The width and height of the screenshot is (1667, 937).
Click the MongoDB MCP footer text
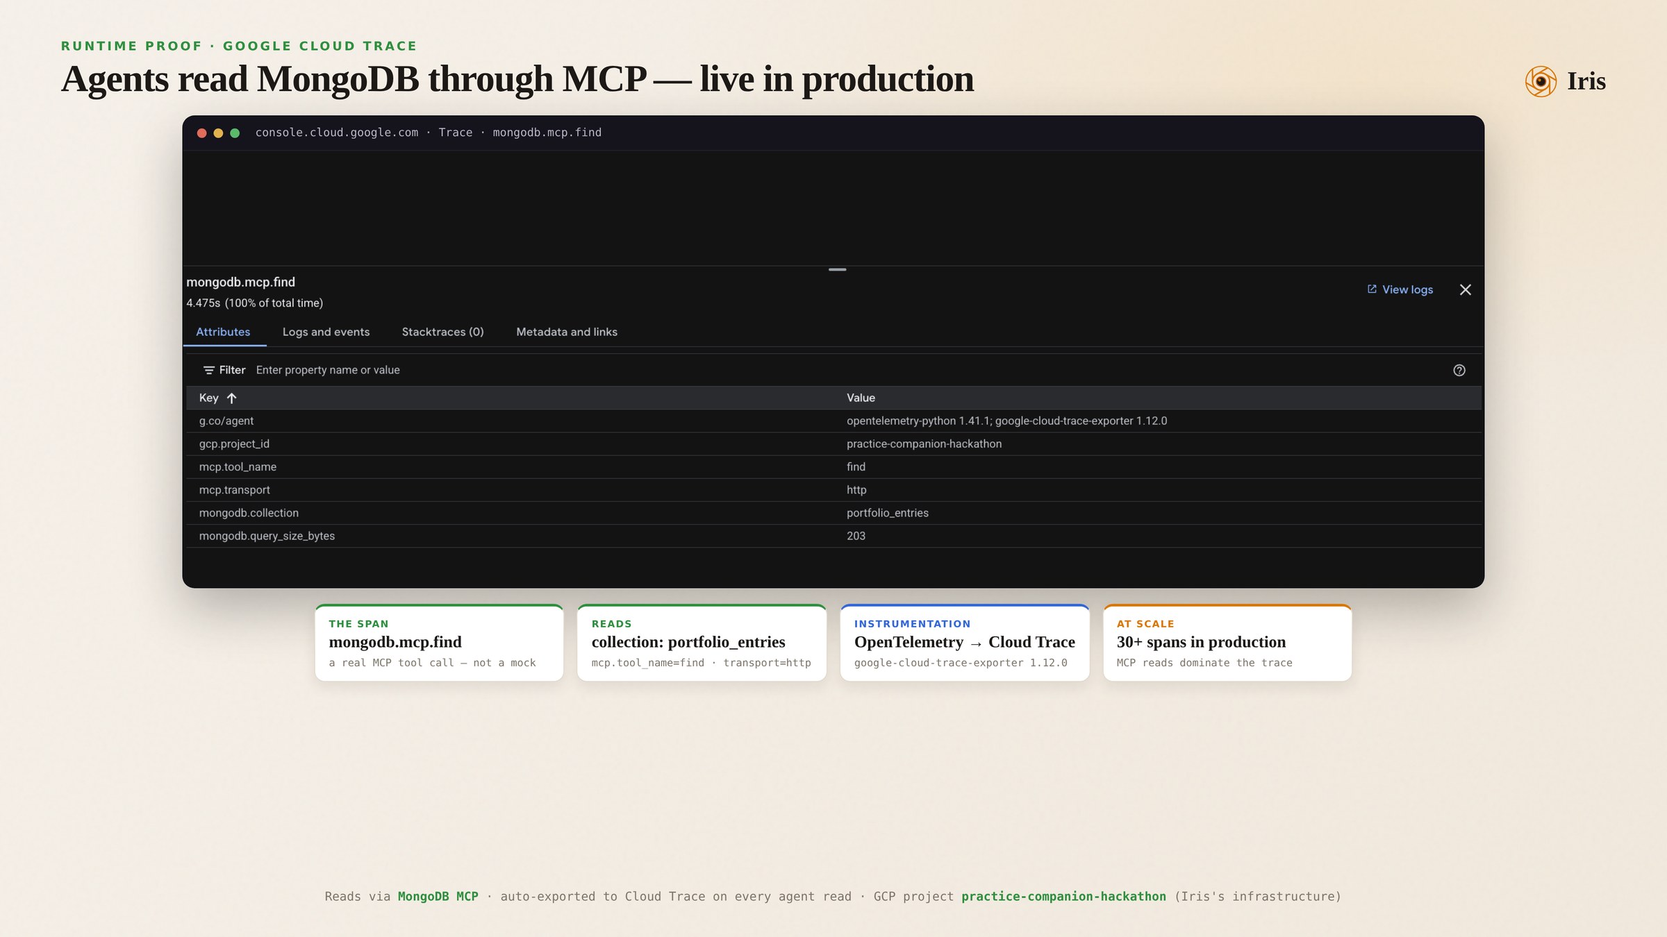click(x=438, y=896)
